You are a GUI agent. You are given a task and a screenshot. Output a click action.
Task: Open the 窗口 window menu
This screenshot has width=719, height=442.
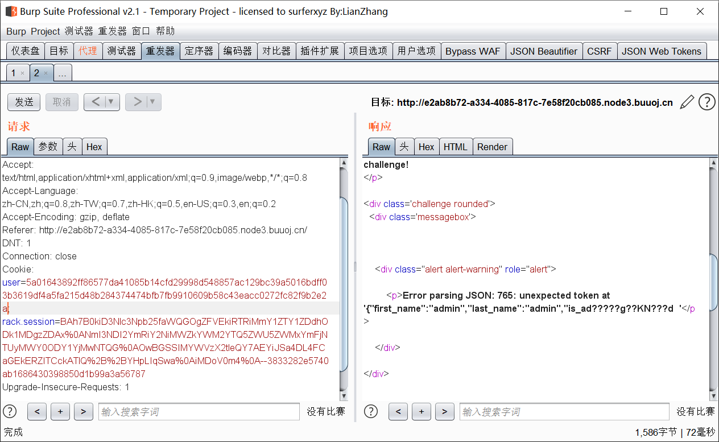[x=141, y=31]
